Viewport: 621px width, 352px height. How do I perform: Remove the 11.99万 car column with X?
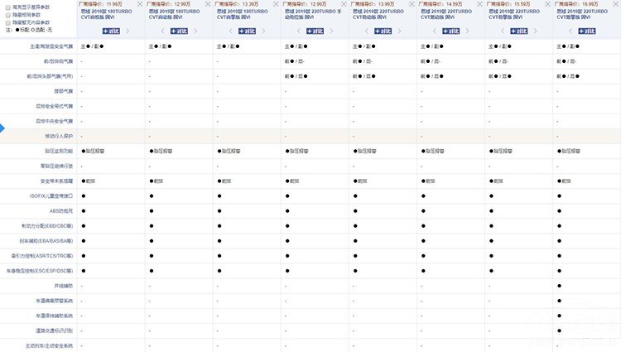(x=141, y=3)
